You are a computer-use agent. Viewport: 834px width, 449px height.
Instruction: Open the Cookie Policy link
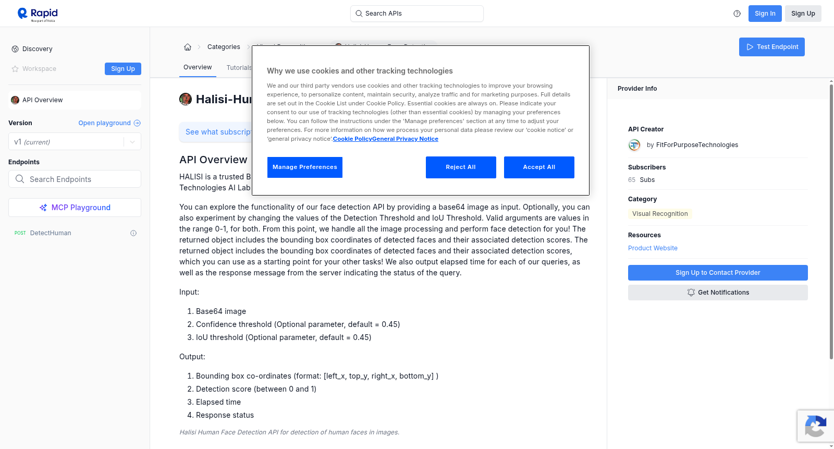click(352, 139)
